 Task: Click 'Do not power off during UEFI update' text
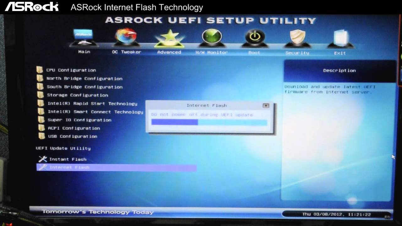tap(202, 115)
